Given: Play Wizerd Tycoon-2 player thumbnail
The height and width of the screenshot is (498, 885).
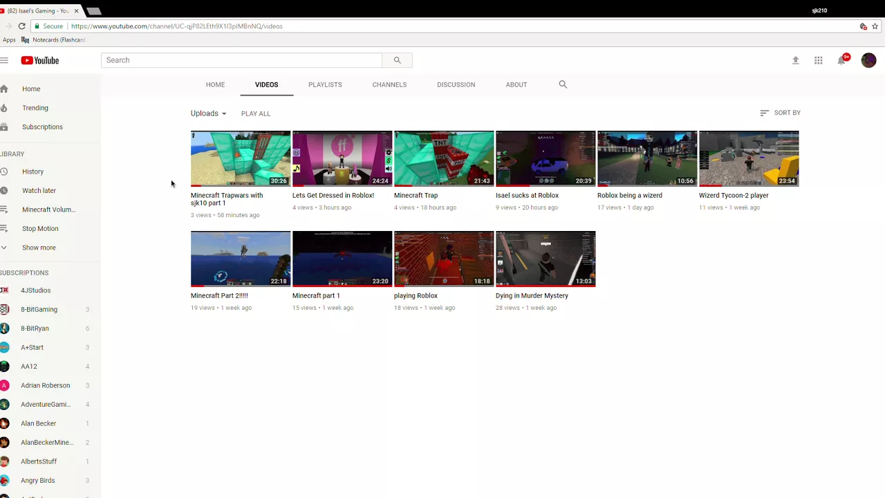Looking at the screenshot, I should [749, 158].
